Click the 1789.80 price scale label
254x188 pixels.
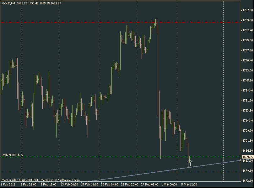click(x=248, y=20)
